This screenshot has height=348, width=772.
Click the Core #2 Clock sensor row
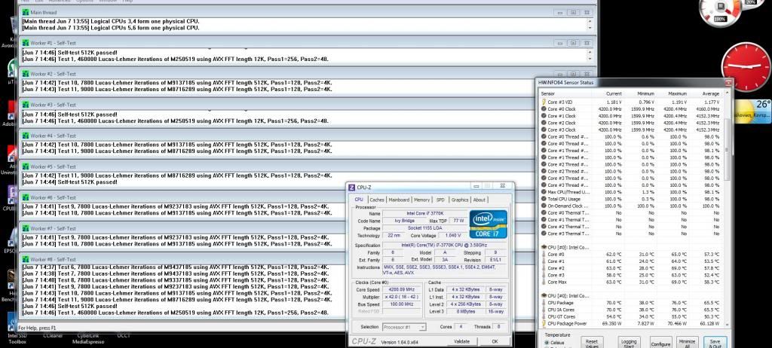pos(631,123)
